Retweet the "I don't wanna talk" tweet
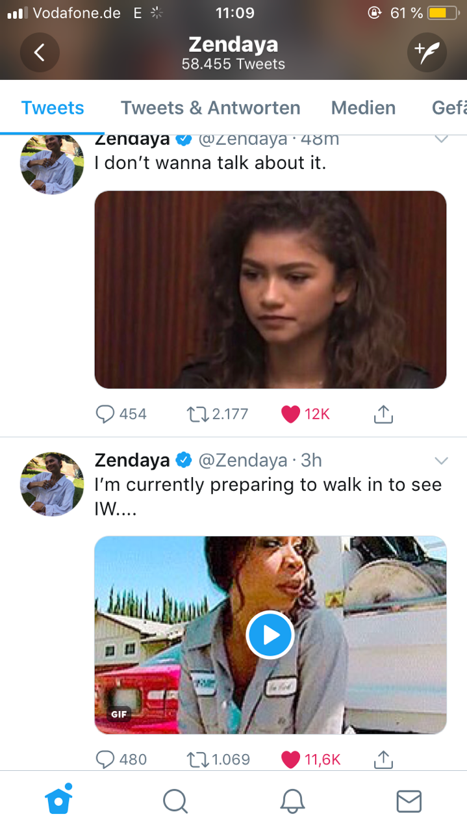The height and width of the screenshot is (832, 467). 196,414
